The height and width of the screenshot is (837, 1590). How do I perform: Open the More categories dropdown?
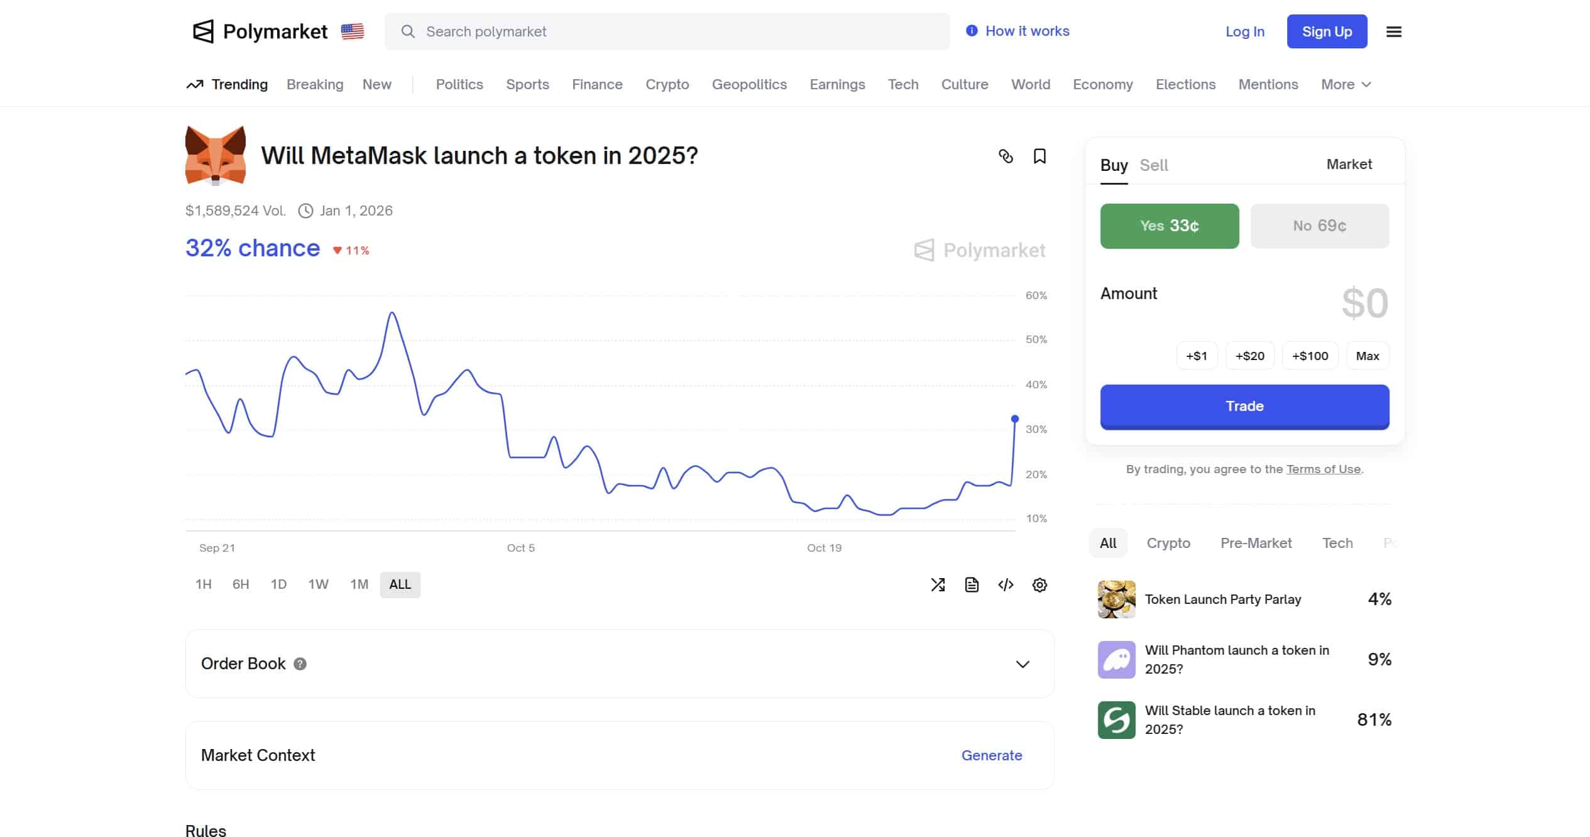(1346, 85)
